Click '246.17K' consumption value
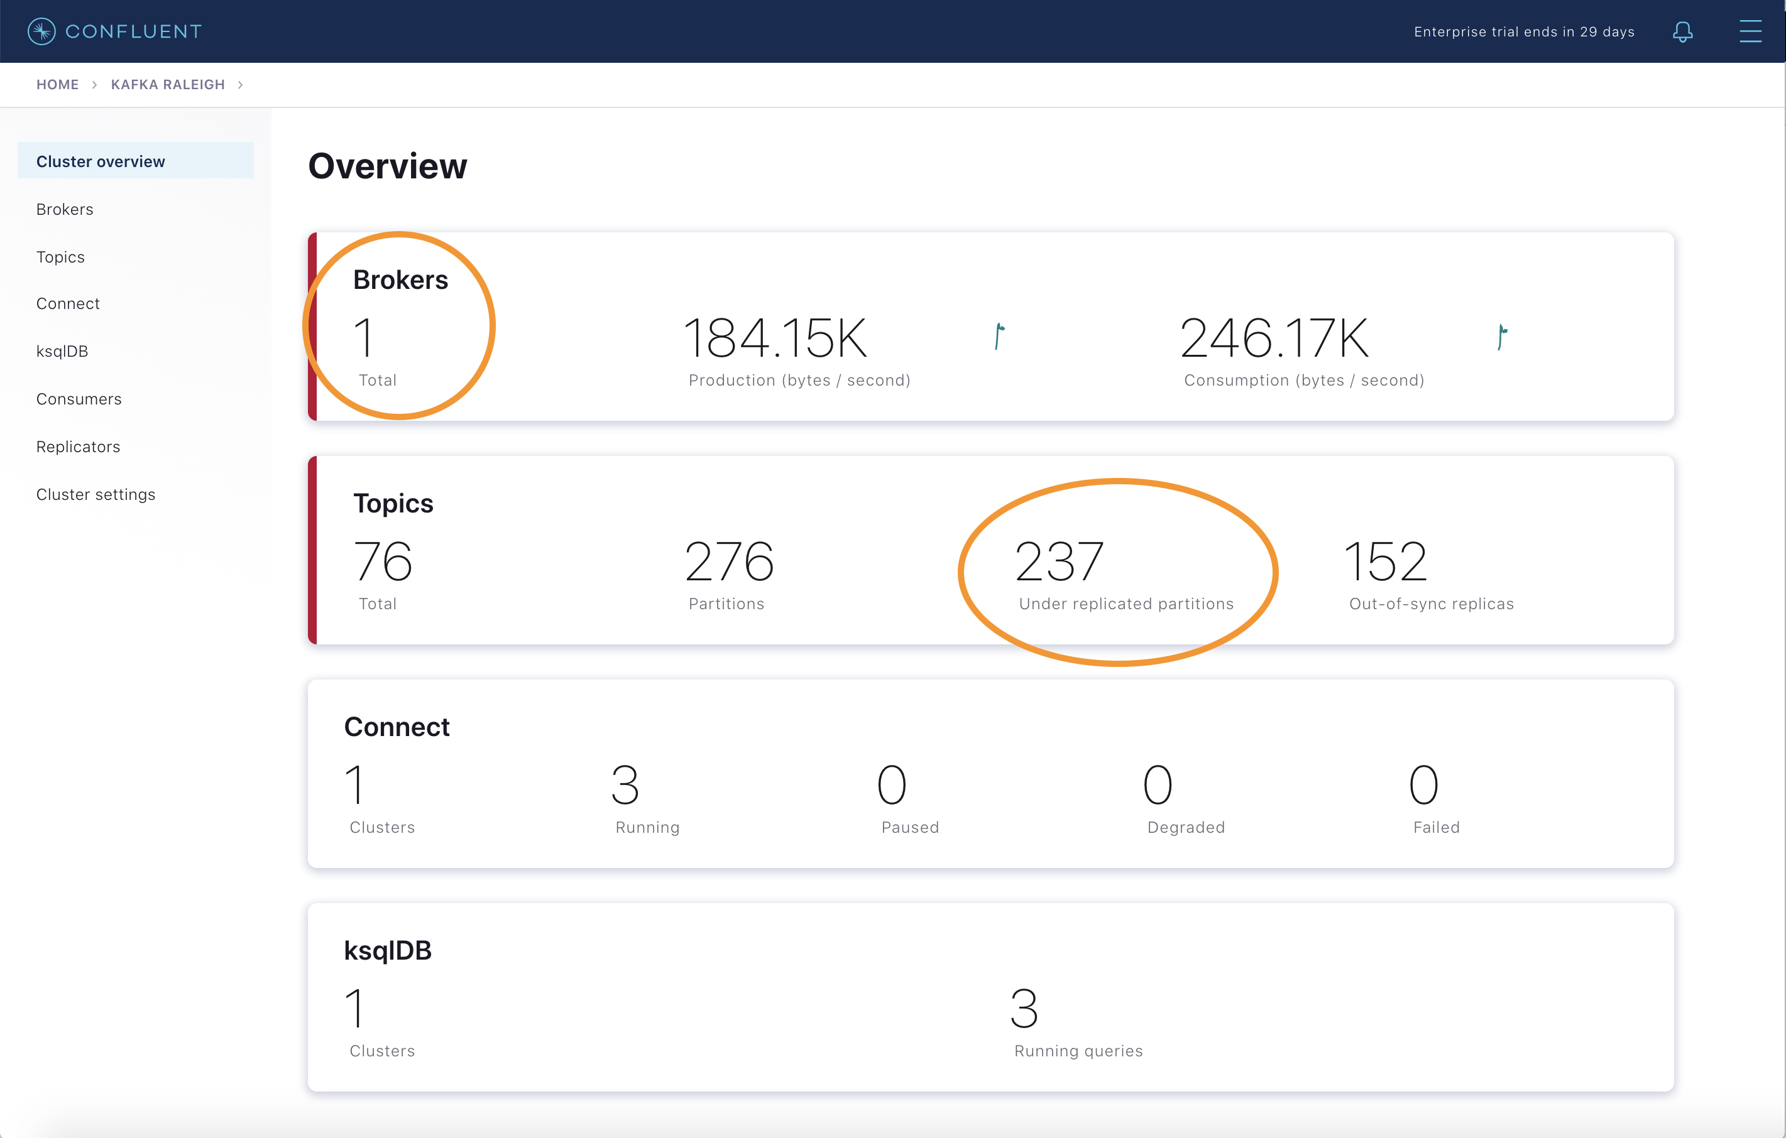 (1274, 338)
